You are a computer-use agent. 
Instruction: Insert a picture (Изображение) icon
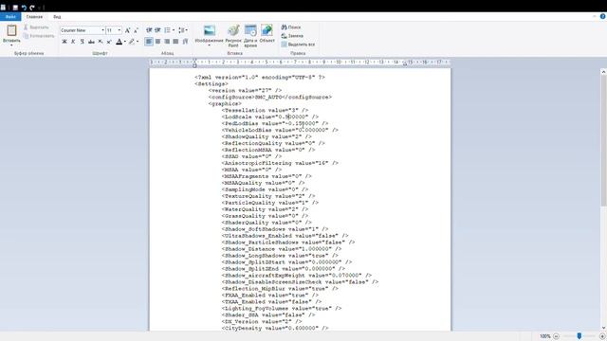point(210,30)
